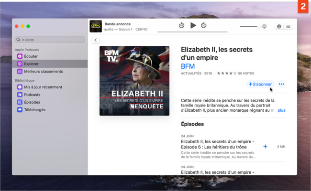Click the Elizabeth II podcast cover art
The image size is (311, 191).
[134, 81]
